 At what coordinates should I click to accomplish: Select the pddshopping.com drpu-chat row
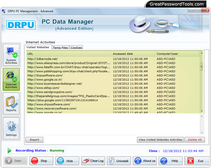(x=113, y=71)
